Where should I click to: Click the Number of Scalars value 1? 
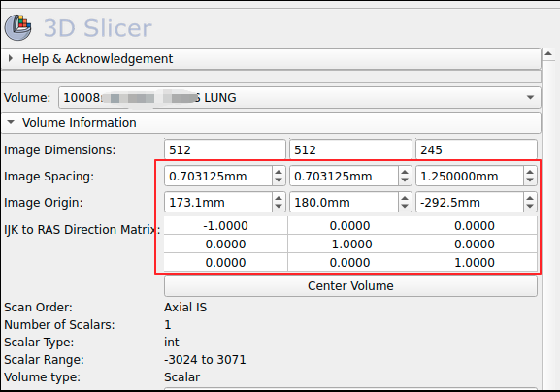point(168,324)
